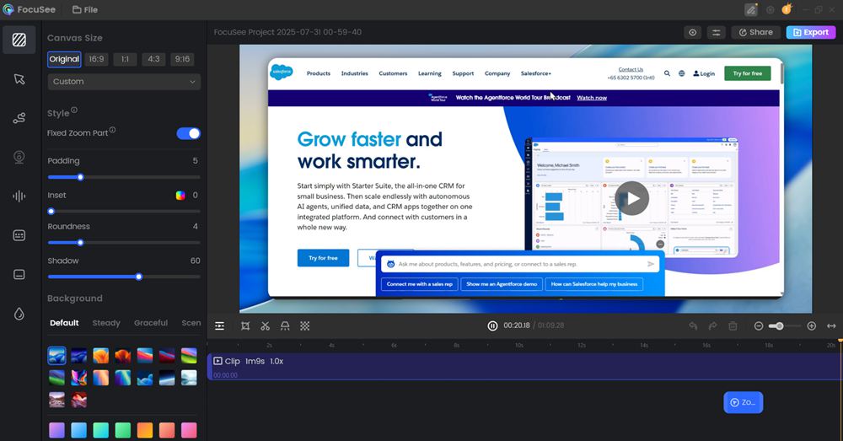Screen dimensions: 843x441
Task: Select the Crop tool in timeline toolbar
Action: pyautogui.click(x=245, y=326)
